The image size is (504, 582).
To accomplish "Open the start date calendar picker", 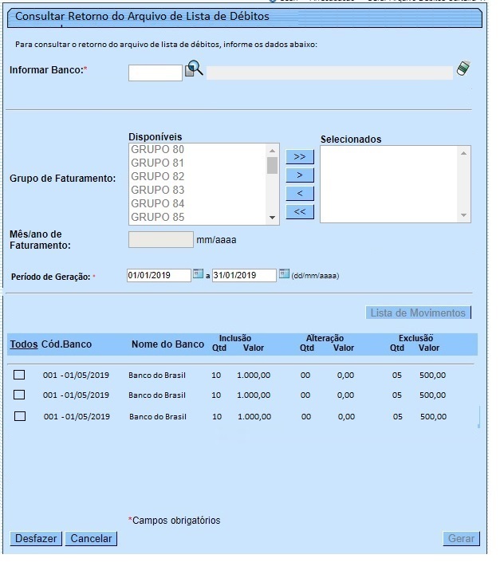I will tap(199, 275).
